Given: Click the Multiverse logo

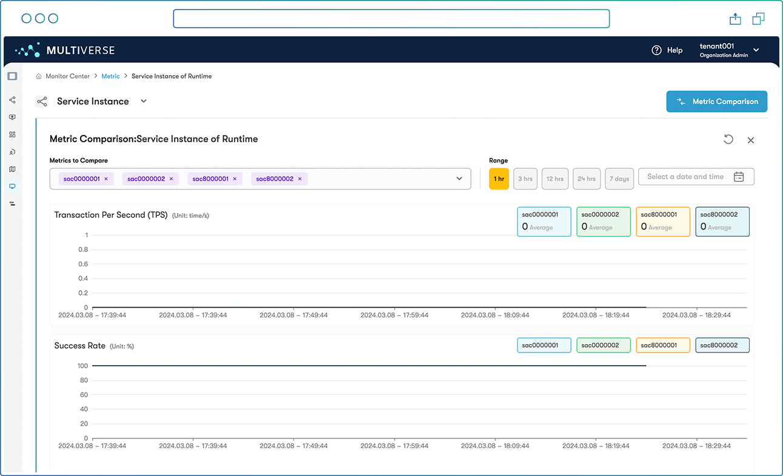Looking at the screenshot, I should pos(65,50).
